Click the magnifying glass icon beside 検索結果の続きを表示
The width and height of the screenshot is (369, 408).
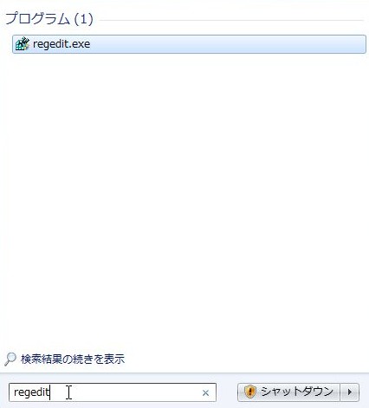coord(10,359)
